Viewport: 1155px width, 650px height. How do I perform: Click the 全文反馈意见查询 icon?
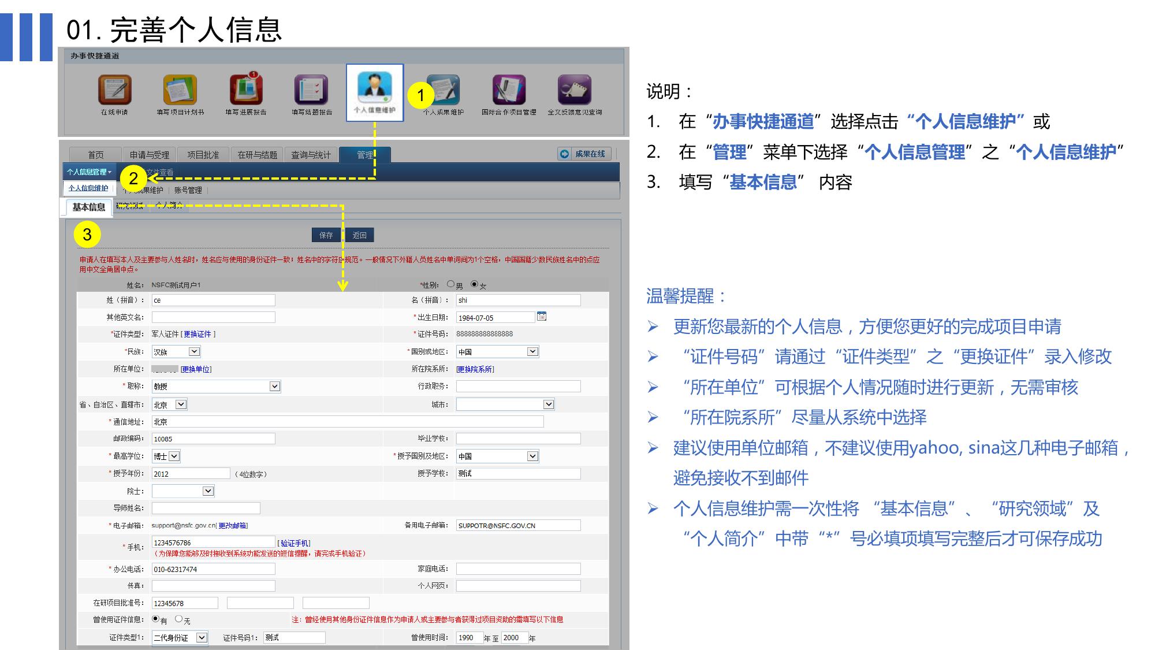click(x=574, y=90)
